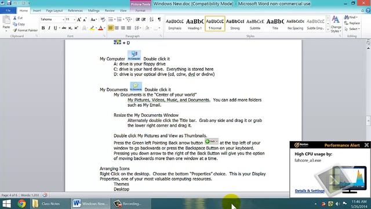Apply red font color
This screenshot has height=209, width=371.
(x=100, y=28)
